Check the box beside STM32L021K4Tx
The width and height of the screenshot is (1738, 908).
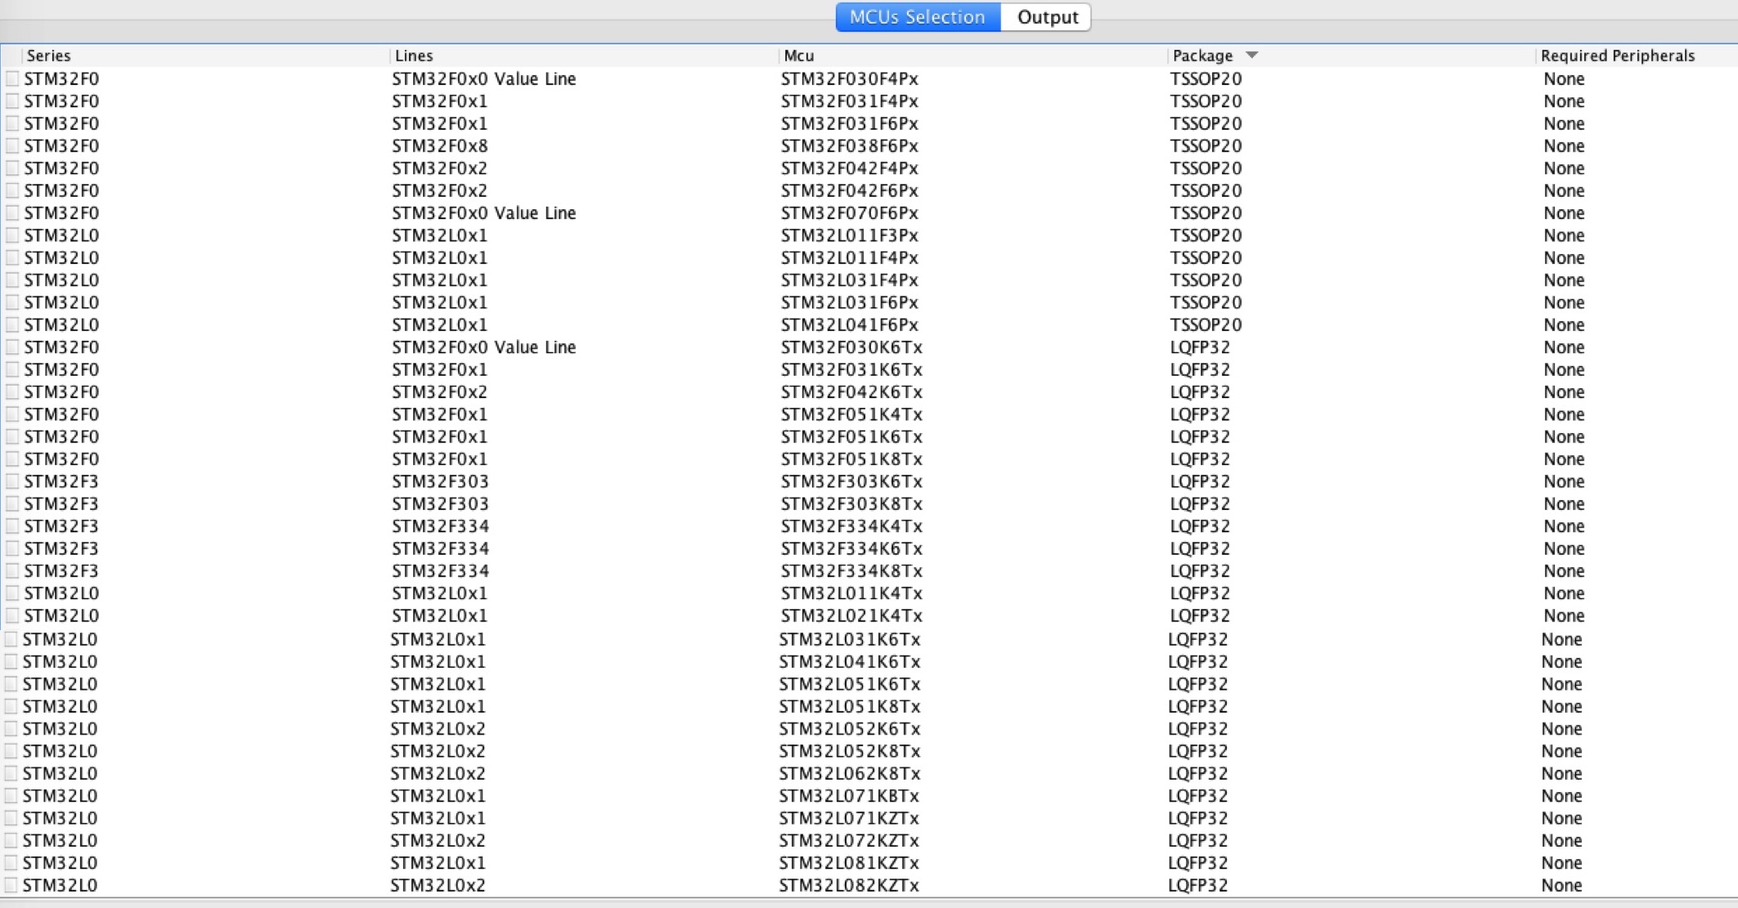tap(12, 615)
